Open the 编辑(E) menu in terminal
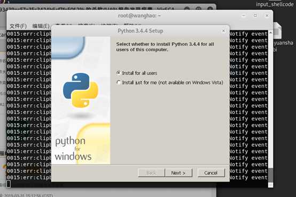 coord(41,26)
